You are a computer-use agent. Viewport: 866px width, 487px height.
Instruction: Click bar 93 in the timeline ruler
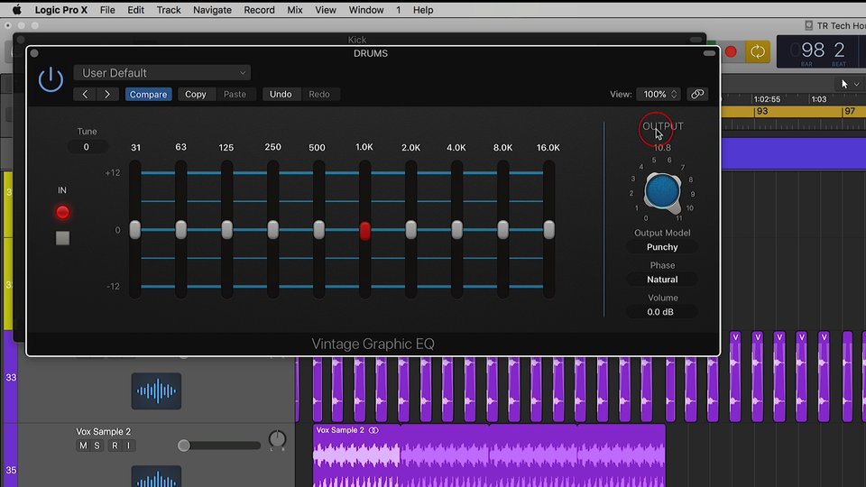click(x=762, y=111)
